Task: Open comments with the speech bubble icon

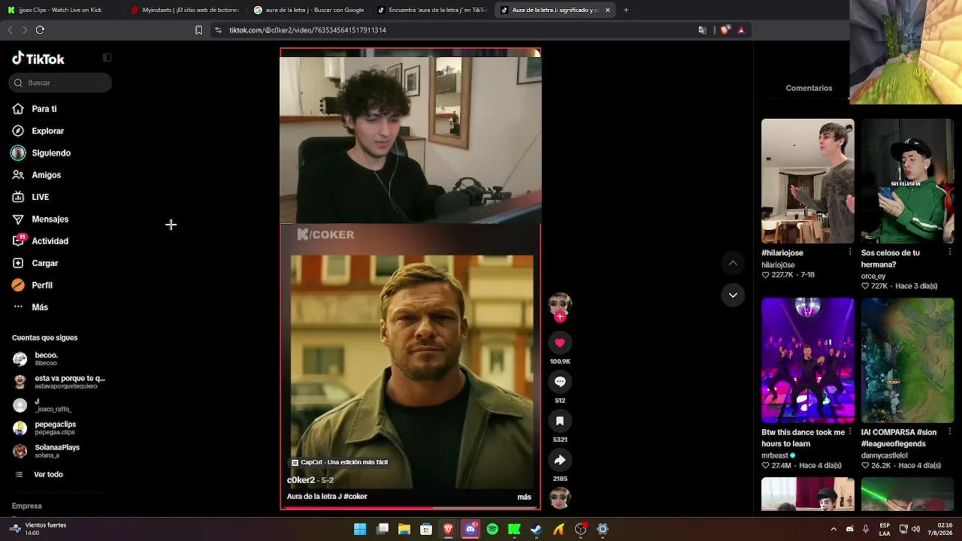Action: click(560, 382)
